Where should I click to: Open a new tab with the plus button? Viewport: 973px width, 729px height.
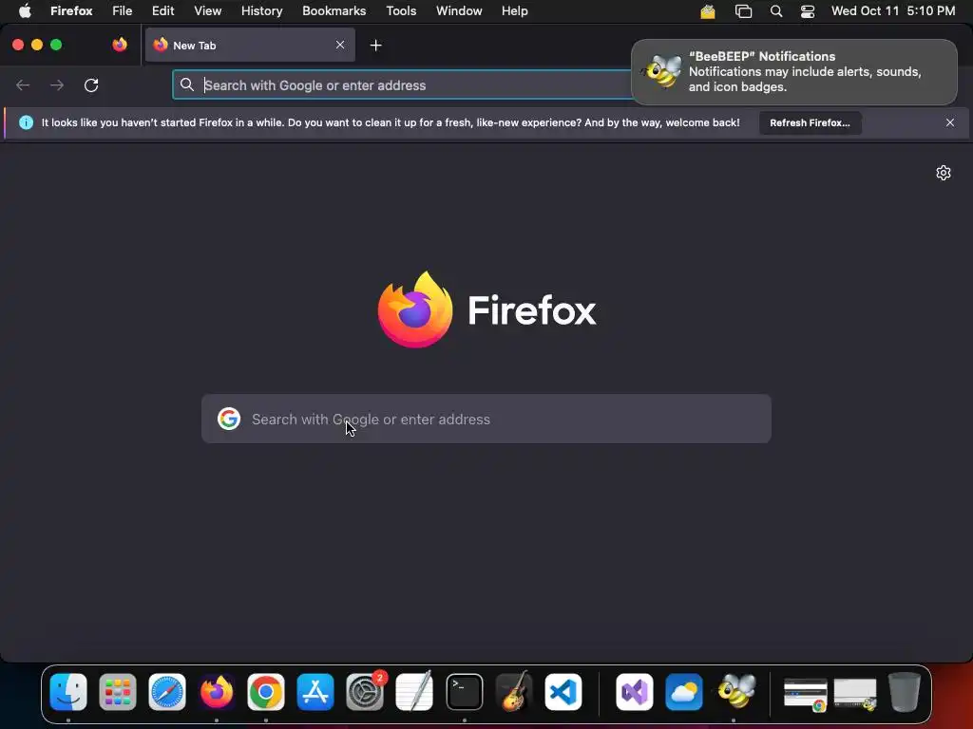[375, 46]
